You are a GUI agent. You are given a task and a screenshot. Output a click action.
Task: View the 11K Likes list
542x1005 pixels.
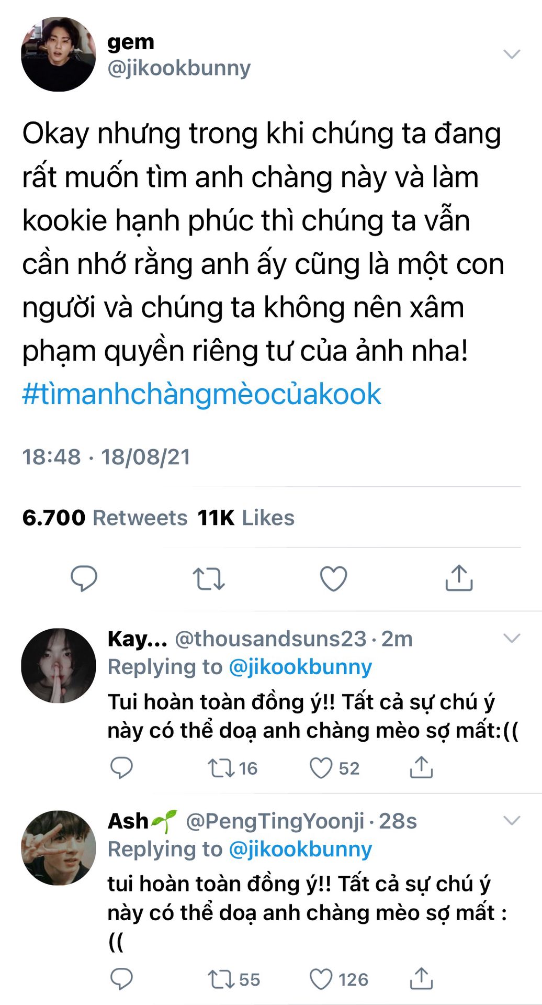coord(246,518)
